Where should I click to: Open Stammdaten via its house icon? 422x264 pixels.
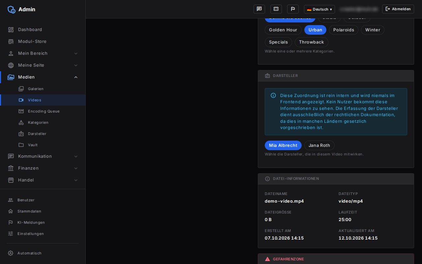coord(11,211)
